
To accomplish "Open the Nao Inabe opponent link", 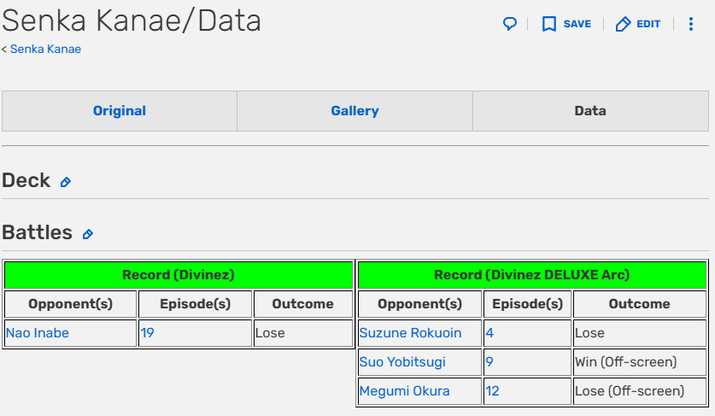I will (x=38, y=333).
